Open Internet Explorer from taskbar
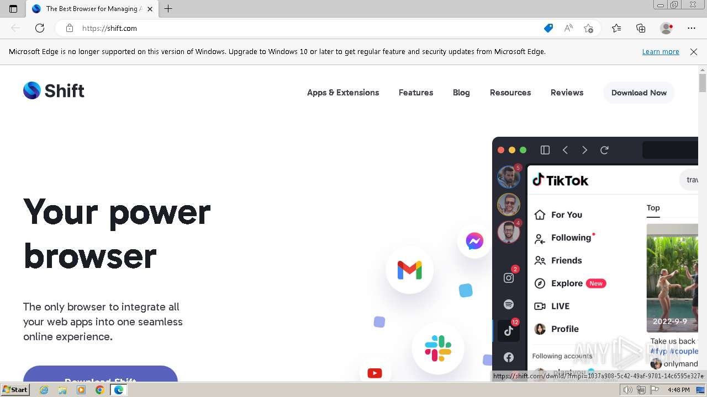Image resolution: width=707 pixels, height=397 pixels. point(44,390)
